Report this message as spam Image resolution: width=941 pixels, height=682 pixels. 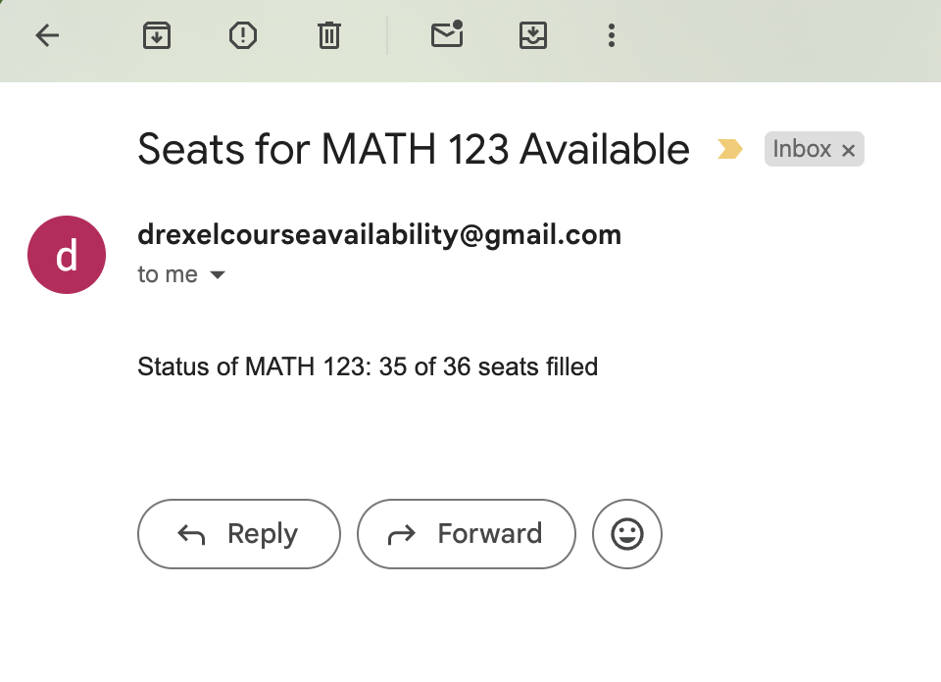pos(242,36)
